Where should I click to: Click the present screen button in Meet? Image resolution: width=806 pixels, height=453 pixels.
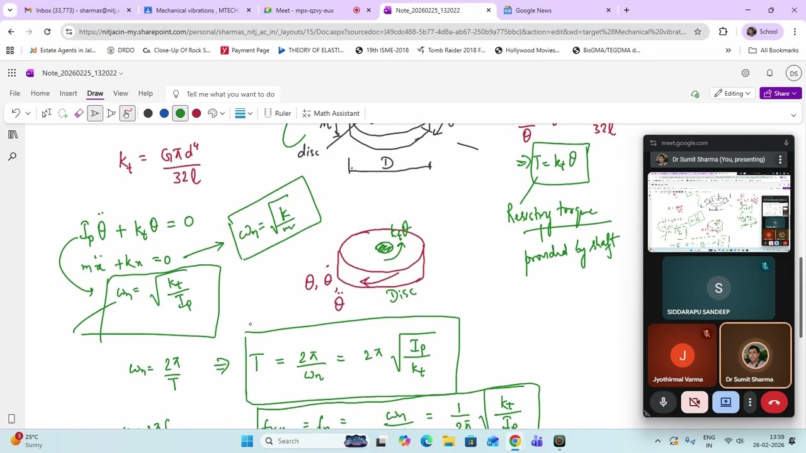coord(725,402)
